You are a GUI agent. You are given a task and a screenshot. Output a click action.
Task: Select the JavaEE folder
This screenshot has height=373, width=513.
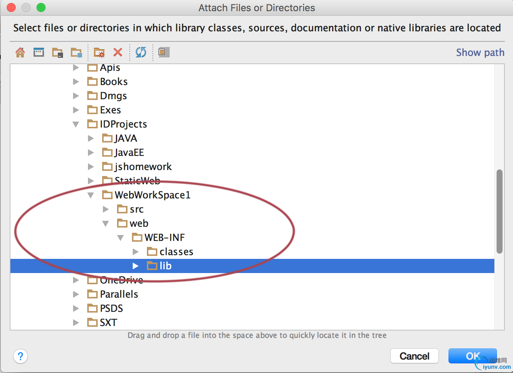[x=129, y=153]
